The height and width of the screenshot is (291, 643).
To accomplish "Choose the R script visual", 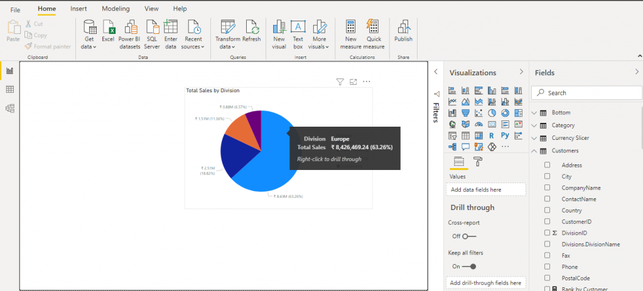I will click(492, 135).
